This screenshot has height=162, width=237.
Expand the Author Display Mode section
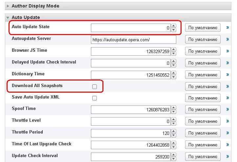click(x=8, y=6)
